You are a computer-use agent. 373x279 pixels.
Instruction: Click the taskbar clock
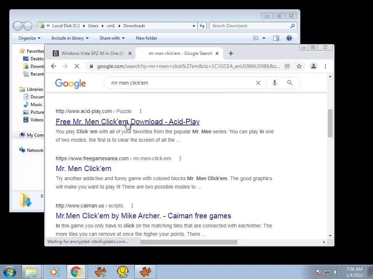[354, 272]
